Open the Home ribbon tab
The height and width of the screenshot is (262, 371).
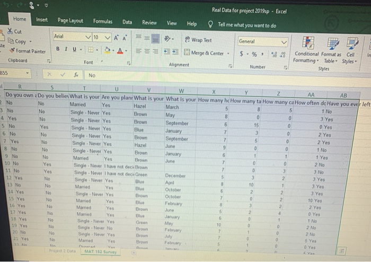click(20, 19)
